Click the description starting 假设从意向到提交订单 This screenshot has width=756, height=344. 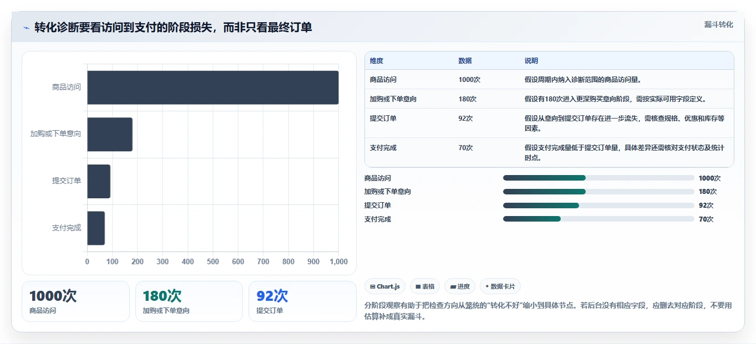click(x=625, y=123)
